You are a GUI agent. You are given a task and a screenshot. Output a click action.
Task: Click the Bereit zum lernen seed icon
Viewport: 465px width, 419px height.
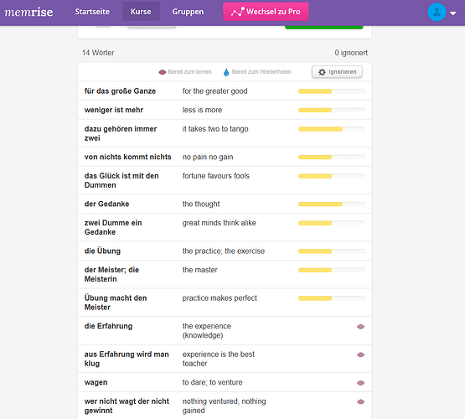(x=162, y=72)
